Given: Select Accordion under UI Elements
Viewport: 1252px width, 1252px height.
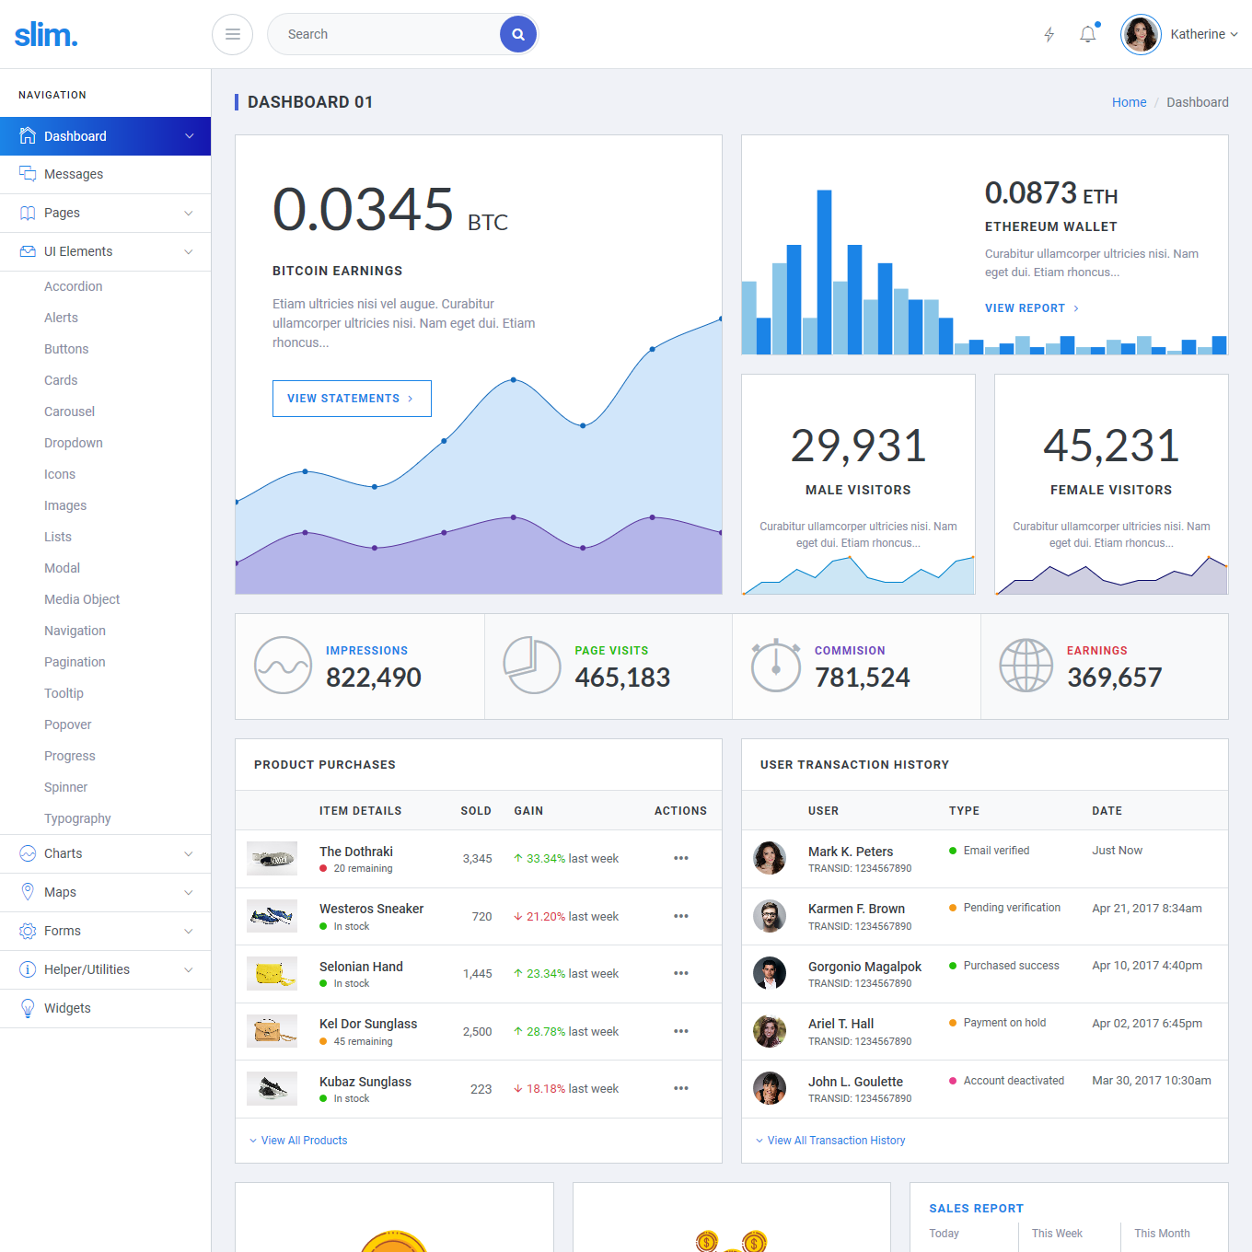Looking at the screenshot, I should point(74,286).
